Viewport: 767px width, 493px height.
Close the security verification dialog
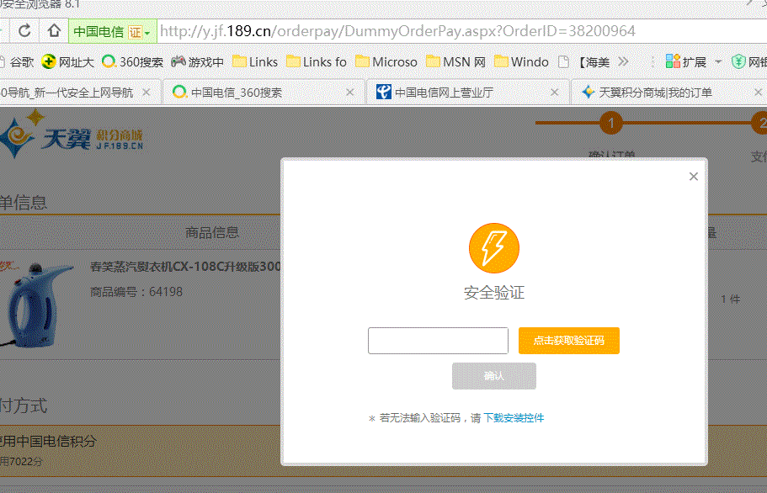[x=693, y=177]
